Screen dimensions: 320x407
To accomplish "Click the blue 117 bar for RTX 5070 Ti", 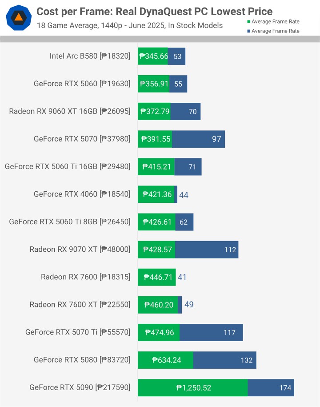I will tap(211, 332).
